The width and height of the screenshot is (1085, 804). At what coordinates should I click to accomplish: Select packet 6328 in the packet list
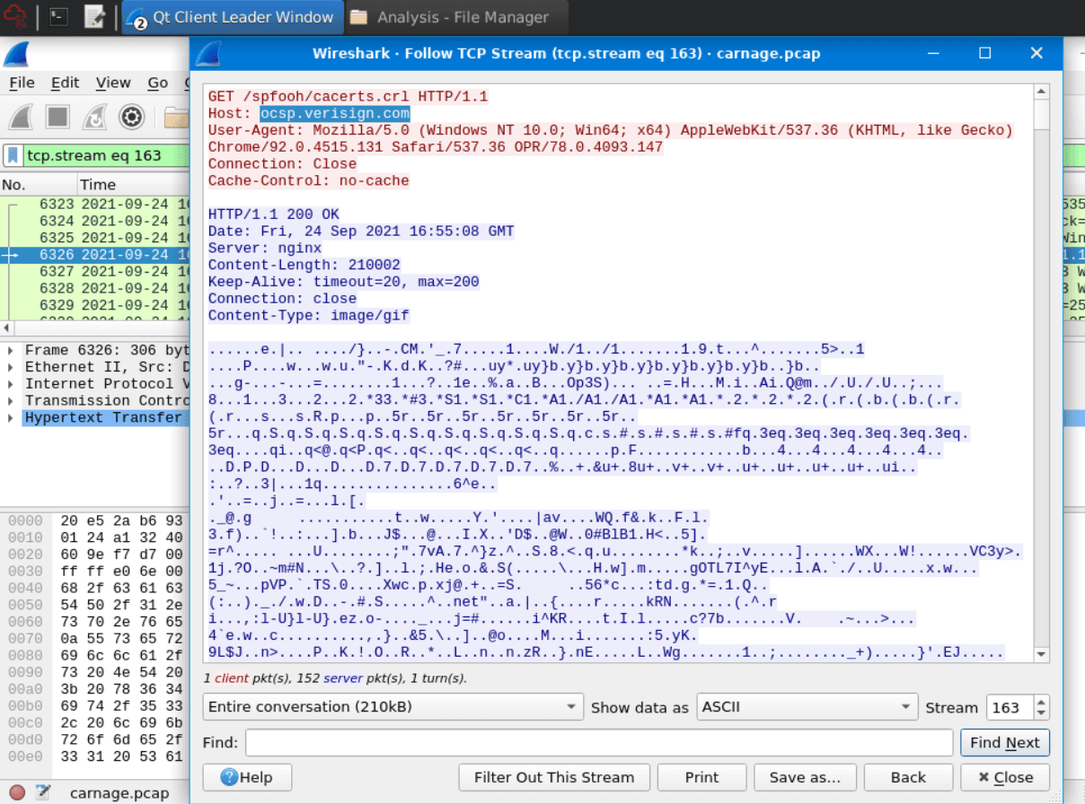point(94,289)
